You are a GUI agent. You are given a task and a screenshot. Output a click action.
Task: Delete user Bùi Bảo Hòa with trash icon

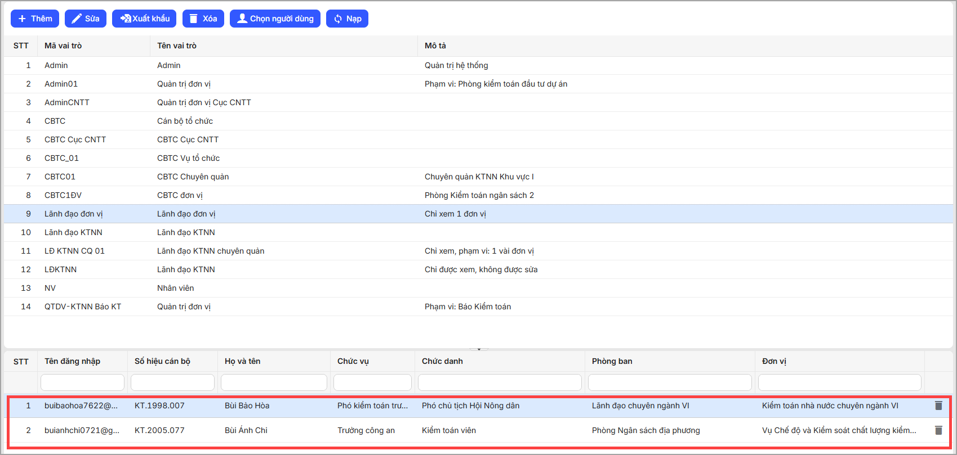(938, 406)
